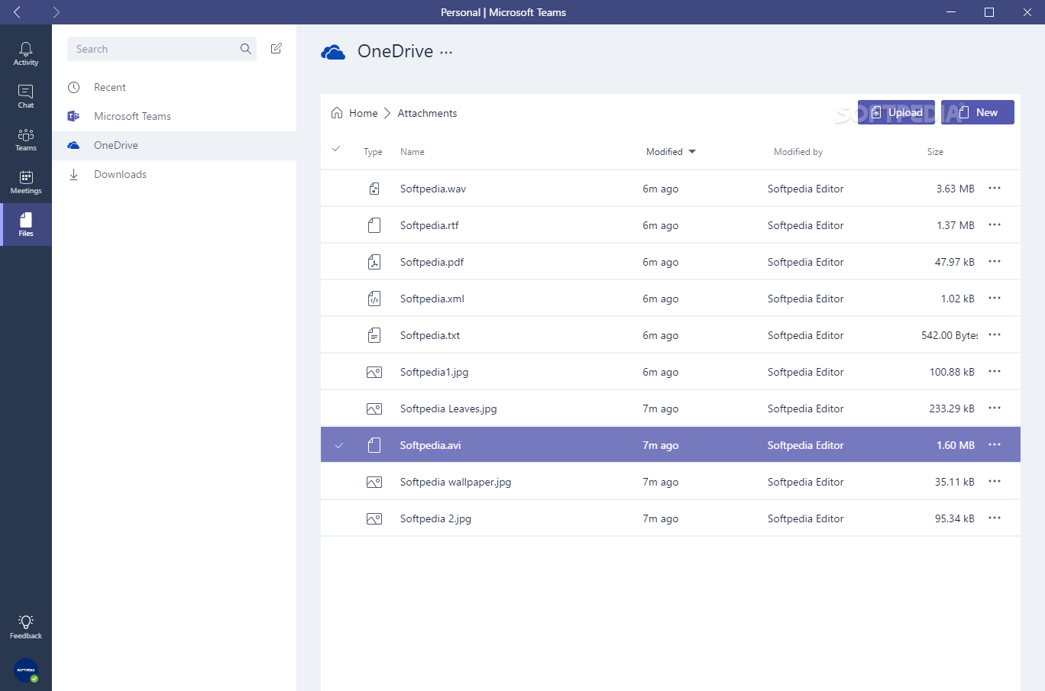Select Recent in the files list
This screenshot has height=691, width=1045.
point(174,87)
